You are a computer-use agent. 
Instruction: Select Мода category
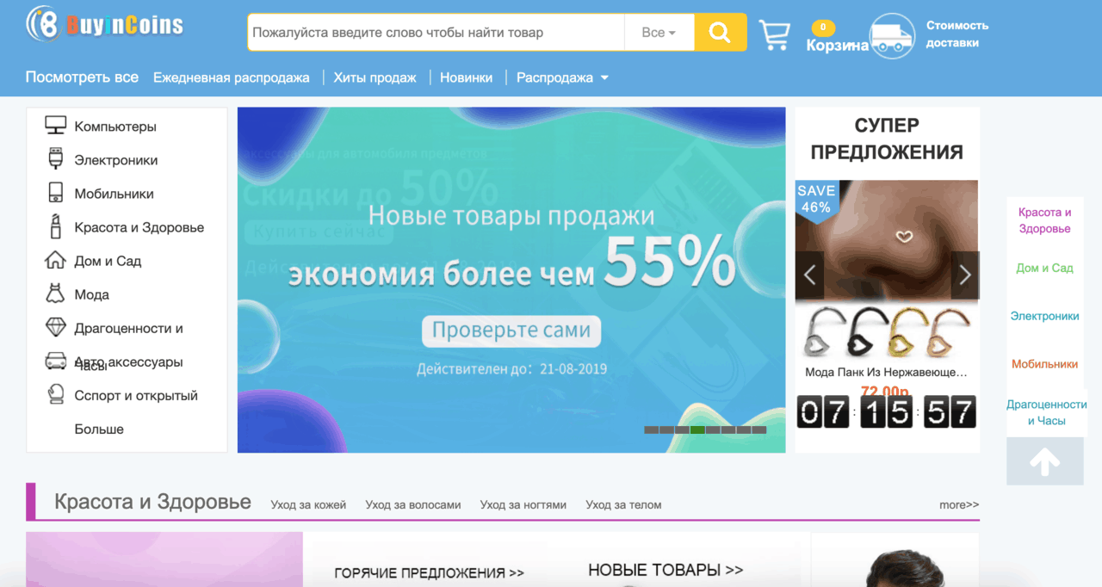pos(92,294)
